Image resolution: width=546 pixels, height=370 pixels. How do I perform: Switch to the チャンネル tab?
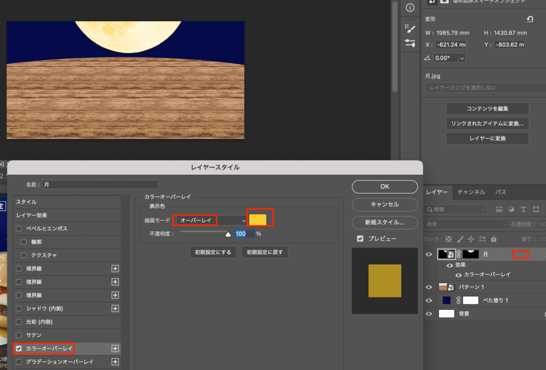[x=471, y=192]
